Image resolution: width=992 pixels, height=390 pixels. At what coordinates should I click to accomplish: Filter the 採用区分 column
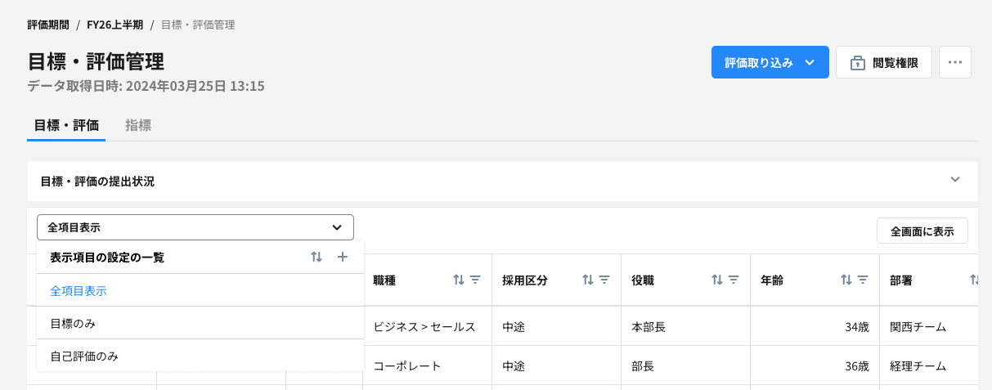coord(604,280)
